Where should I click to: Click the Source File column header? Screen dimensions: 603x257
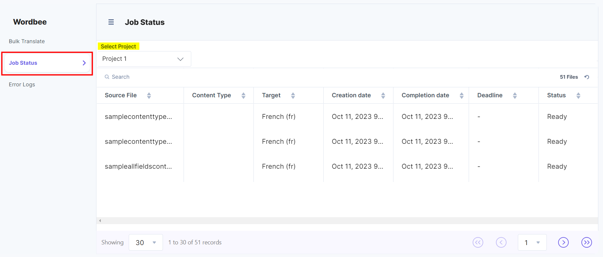click(121, 95)
